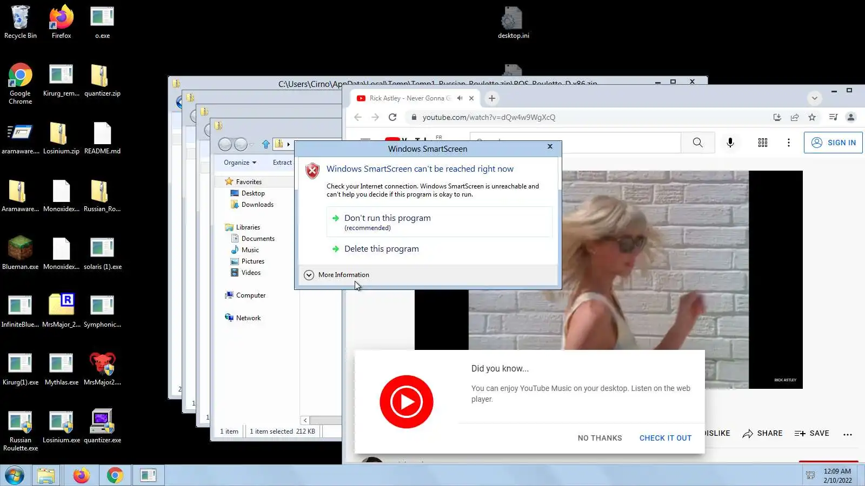Open YouTube settings three-dot menu

[789, 143]
